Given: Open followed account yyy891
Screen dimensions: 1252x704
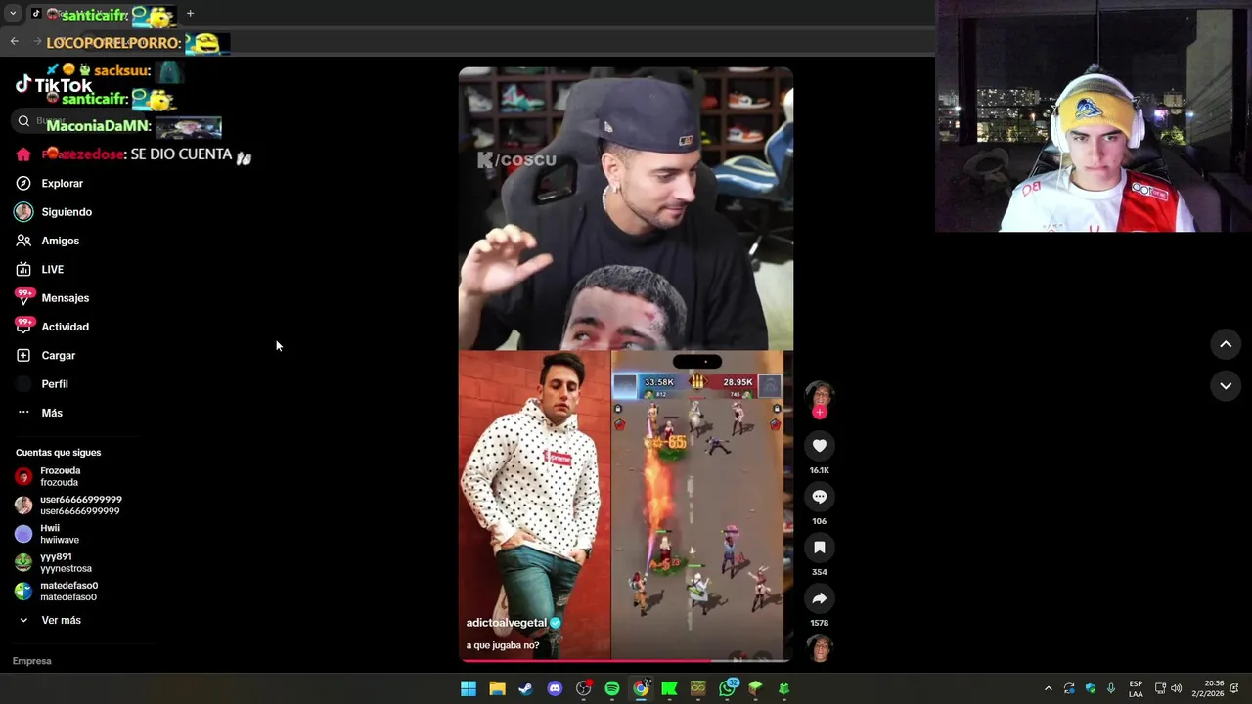Looking at the screenshot, I should pyautogui.click(x=66, y=562).
